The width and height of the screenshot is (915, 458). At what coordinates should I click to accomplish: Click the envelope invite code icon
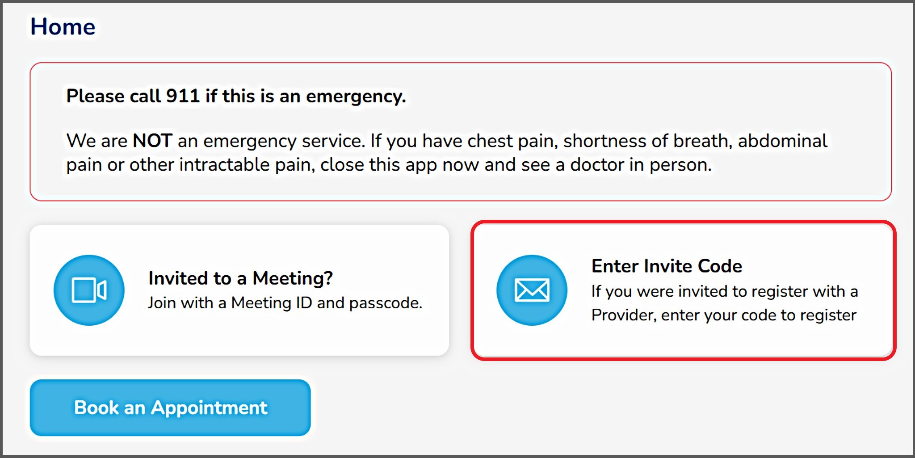[x=532, y=290]
